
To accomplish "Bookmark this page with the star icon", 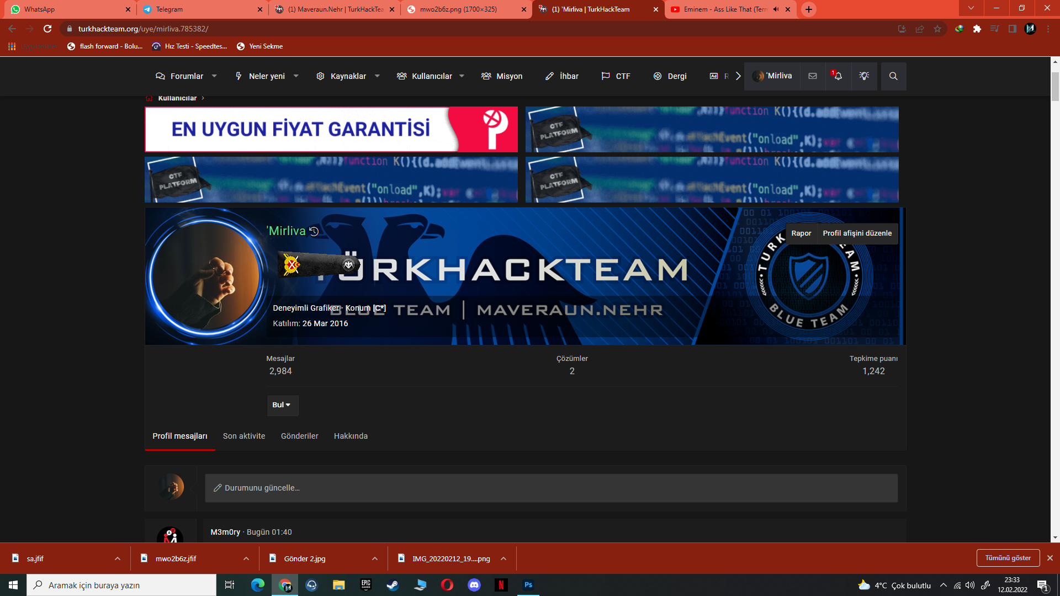I will 937,29.
